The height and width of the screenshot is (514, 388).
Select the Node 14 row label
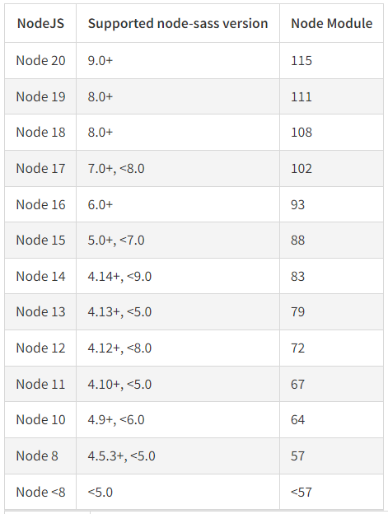pyautogui.click(x=40, y=276)
